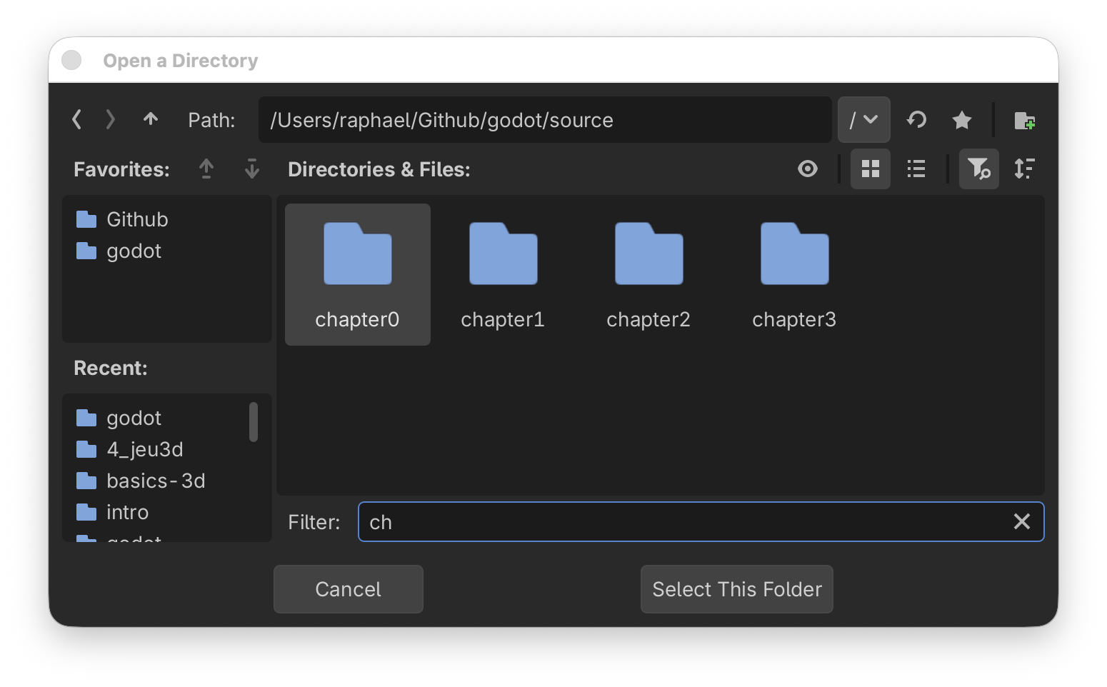
Task: Switch to thumbnail grid view
Action: [870, 169]
